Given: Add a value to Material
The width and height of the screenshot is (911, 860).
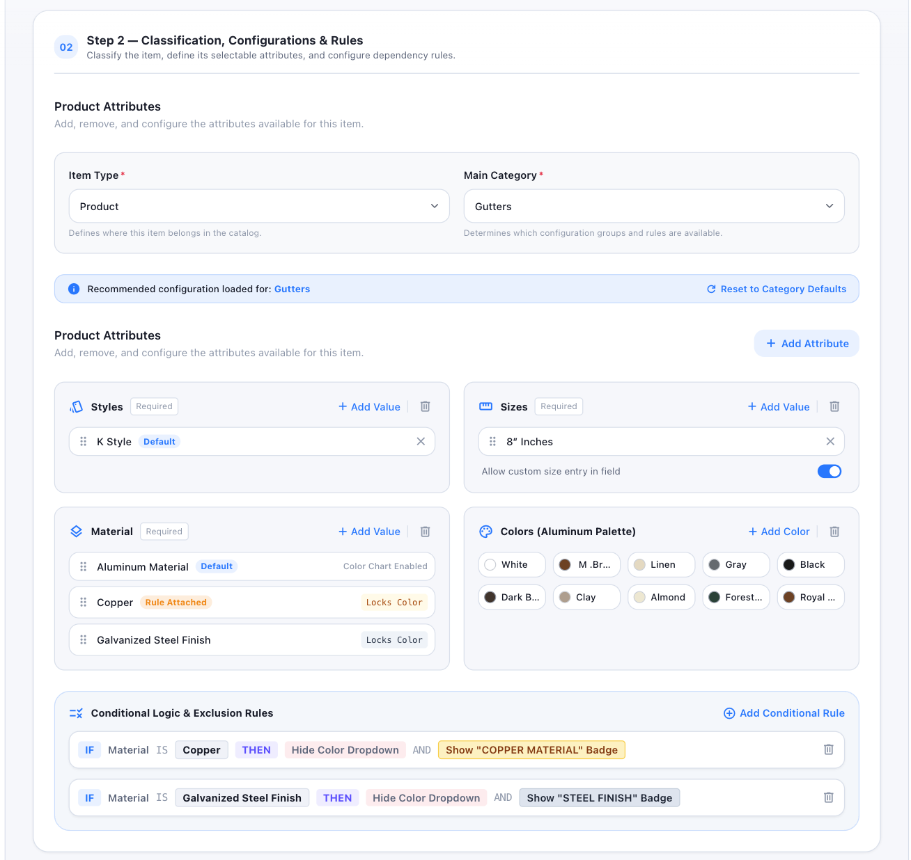Looking at the screenshot, I should (x=369, y=532).
